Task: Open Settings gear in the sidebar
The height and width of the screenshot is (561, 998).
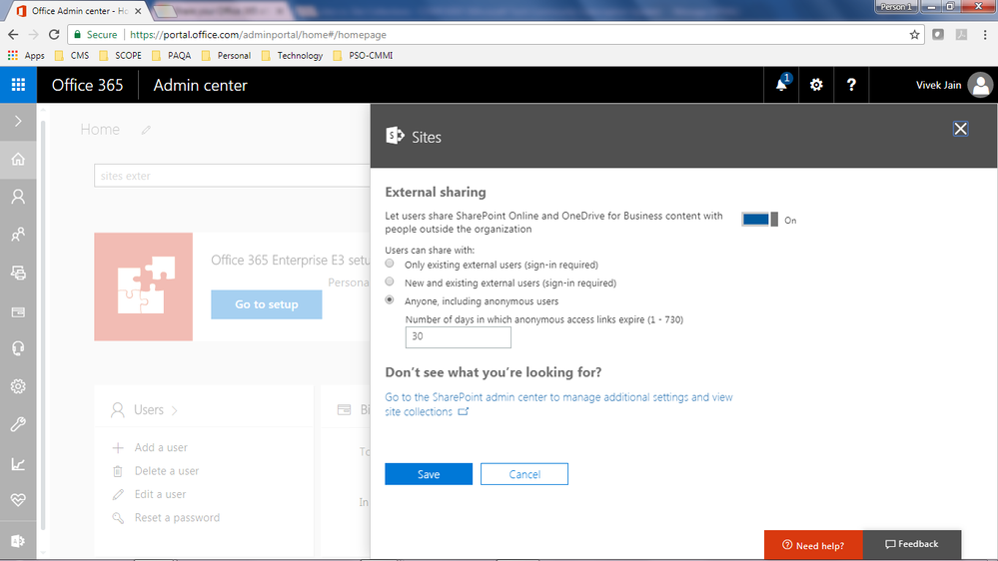Action: [18, 386]
